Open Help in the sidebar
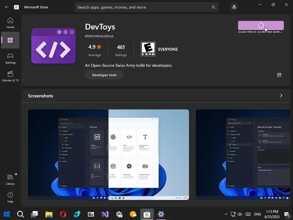Viewport: 293px width, 220px height. [x=10, y=198]
